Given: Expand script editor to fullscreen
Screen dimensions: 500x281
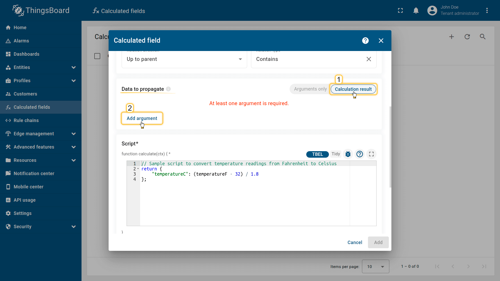Looking at the screenshot, I should (371, 154).
